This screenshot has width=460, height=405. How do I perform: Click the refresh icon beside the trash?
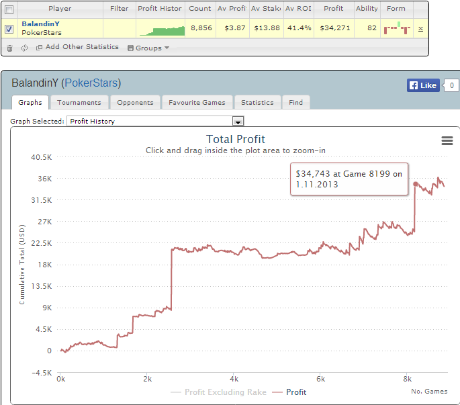(24, 48)
